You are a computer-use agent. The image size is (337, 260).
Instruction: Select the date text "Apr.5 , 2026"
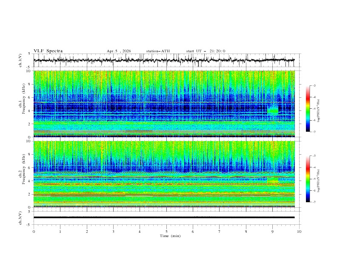point(119,51)
